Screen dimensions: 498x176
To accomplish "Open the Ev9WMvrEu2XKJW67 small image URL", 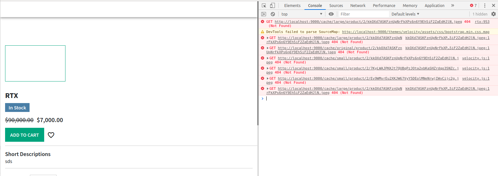I will (x=368, y=78).
